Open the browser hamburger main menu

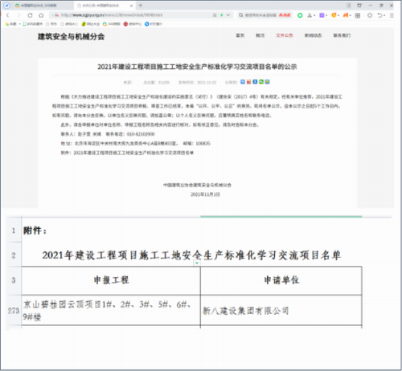392,15
